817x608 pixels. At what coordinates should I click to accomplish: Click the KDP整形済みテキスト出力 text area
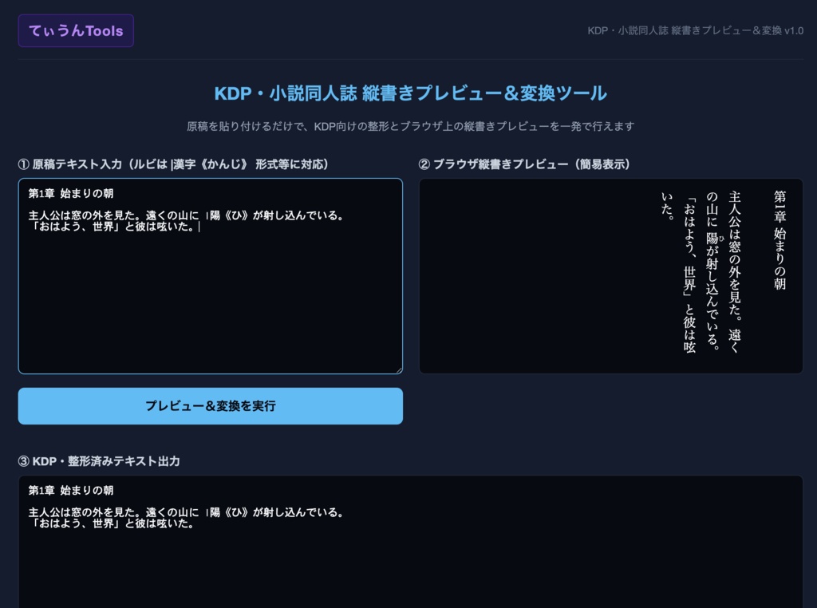(x=411, y=542)
